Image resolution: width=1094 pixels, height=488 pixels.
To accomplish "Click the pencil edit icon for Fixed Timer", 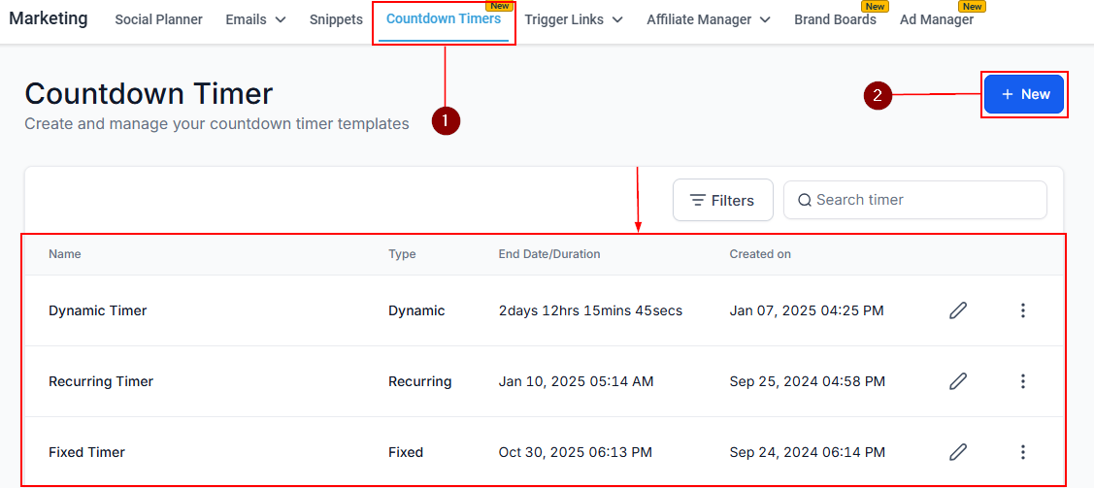I will pos(958,452).
